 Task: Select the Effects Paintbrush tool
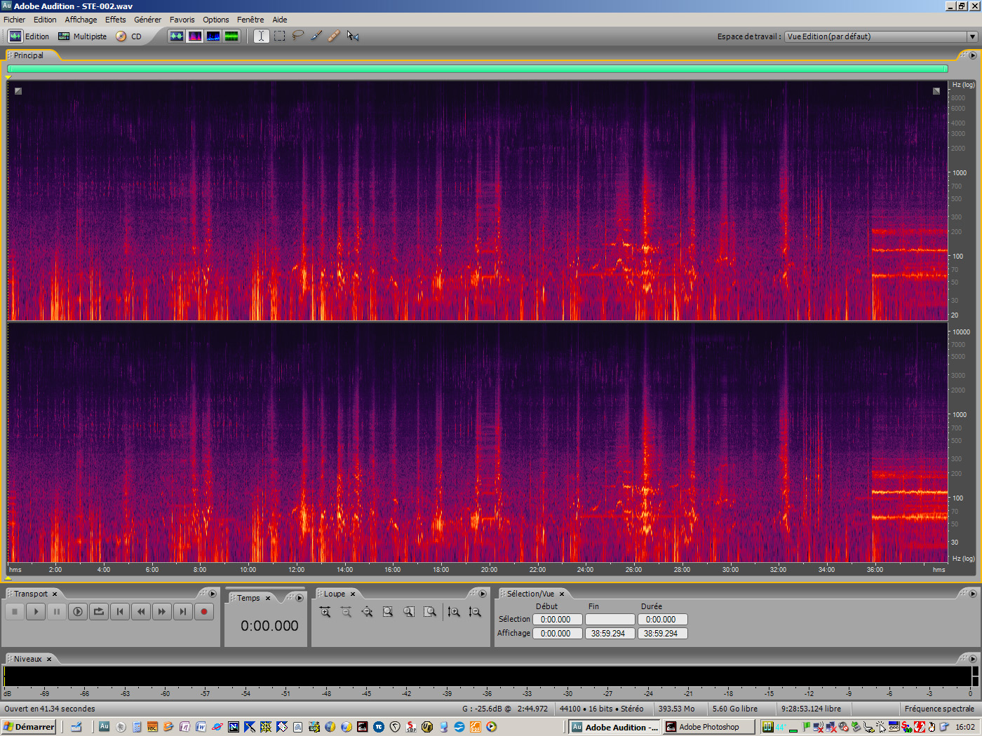click(316, 36)
